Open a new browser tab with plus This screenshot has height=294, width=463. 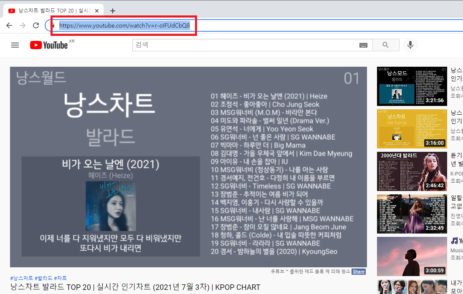[x=112, y=11]
